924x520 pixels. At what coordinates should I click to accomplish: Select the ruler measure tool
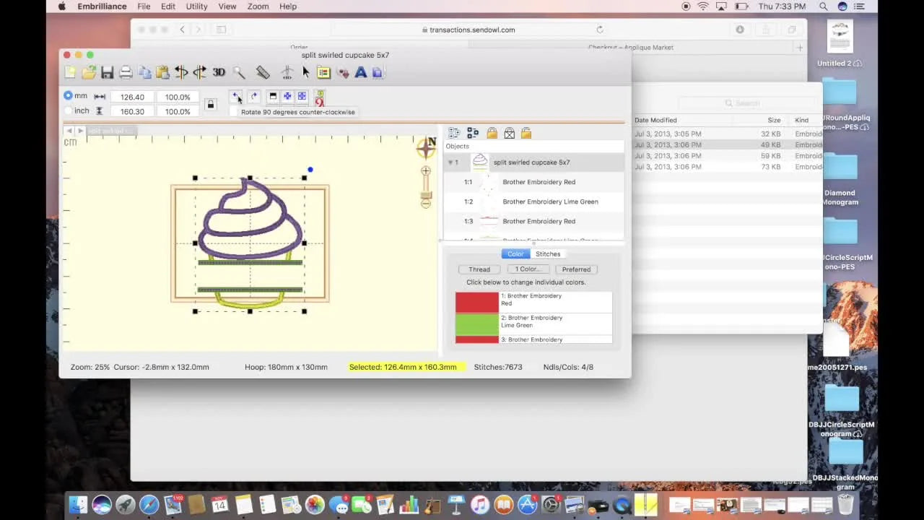point(263,72)
